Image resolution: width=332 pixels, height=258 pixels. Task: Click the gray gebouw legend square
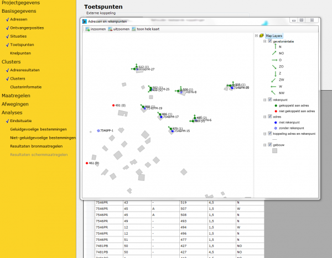274,151
